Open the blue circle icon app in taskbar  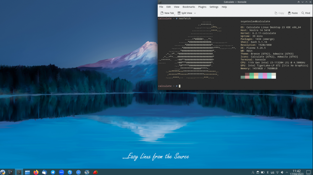point(78,172)
